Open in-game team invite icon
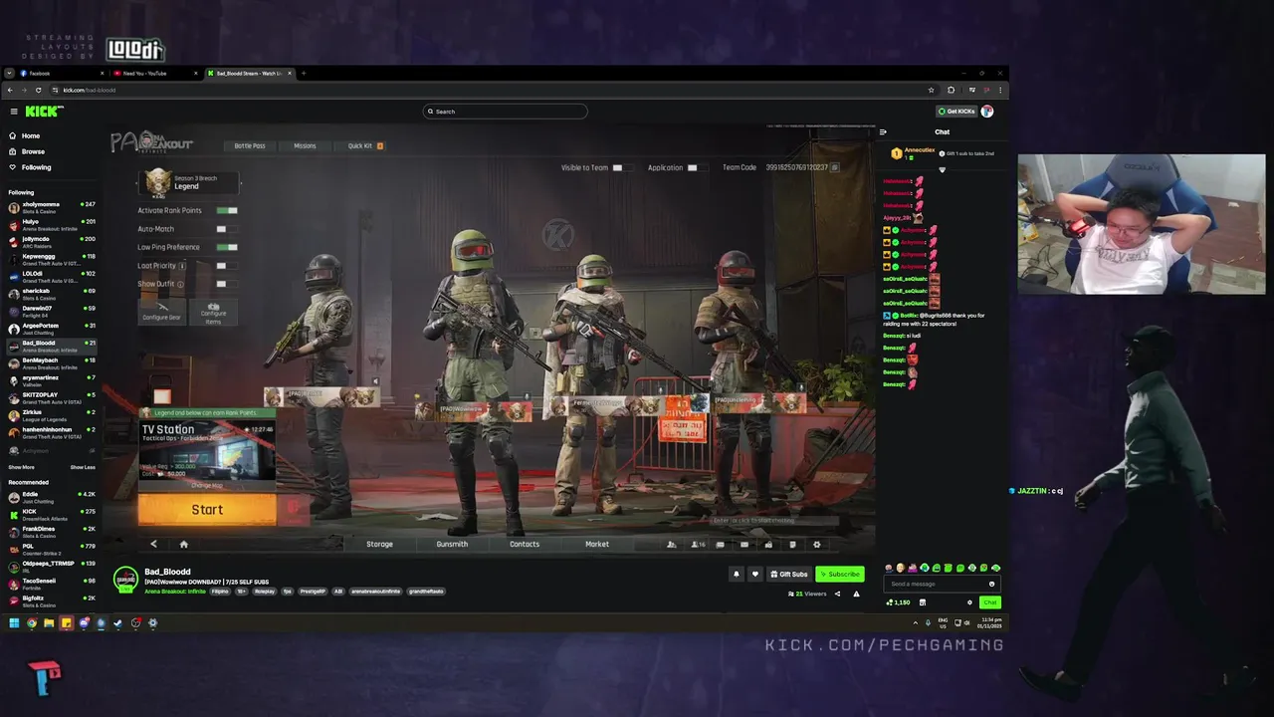 [x=671, y=544]
